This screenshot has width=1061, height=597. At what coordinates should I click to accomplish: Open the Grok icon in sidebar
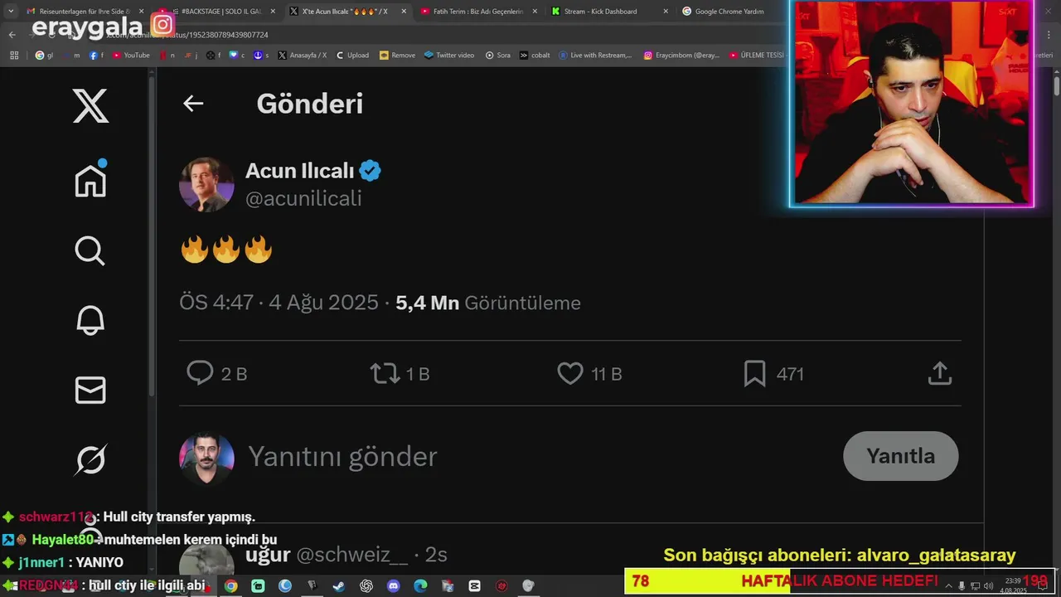point(90,460)
